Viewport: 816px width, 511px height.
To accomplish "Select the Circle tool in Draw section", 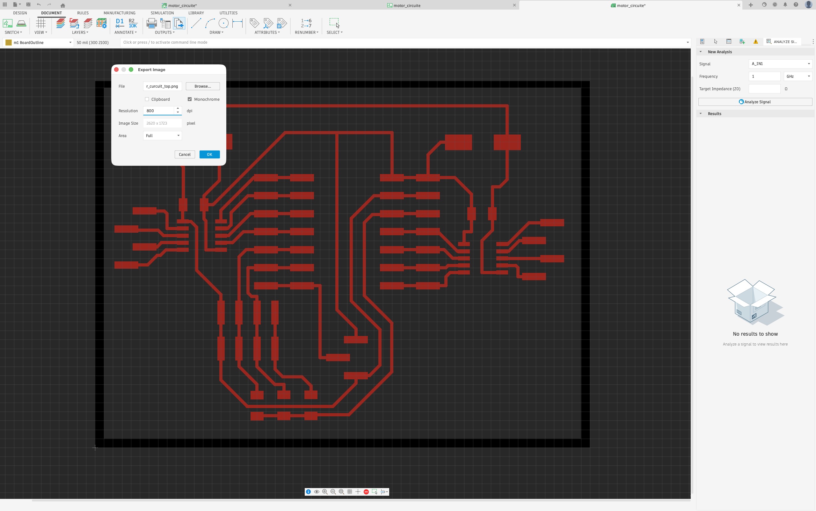I will [x=224, y=23].
